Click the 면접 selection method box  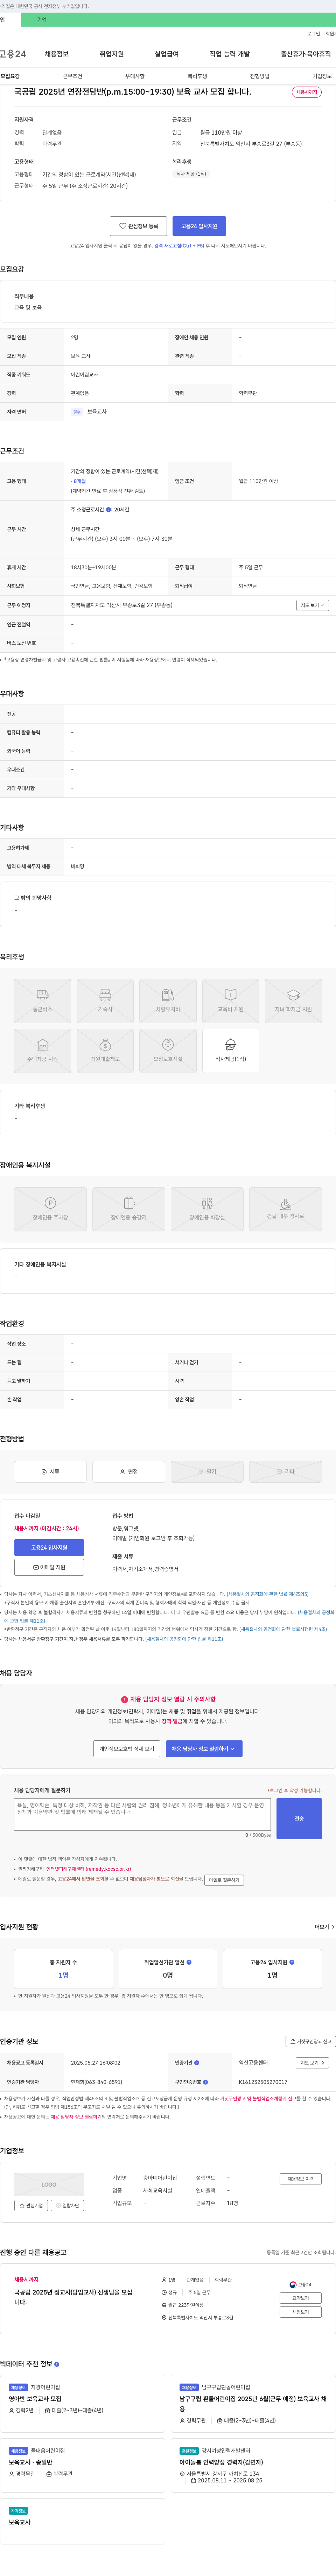(128, 1472)
